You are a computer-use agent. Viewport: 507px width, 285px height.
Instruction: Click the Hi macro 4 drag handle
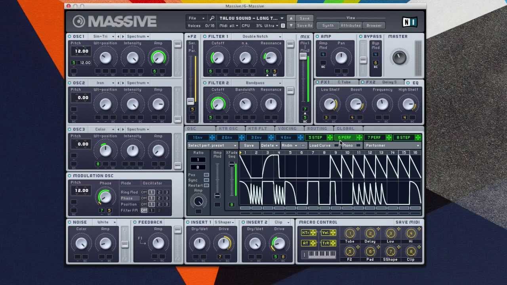[x=419, y=229]
